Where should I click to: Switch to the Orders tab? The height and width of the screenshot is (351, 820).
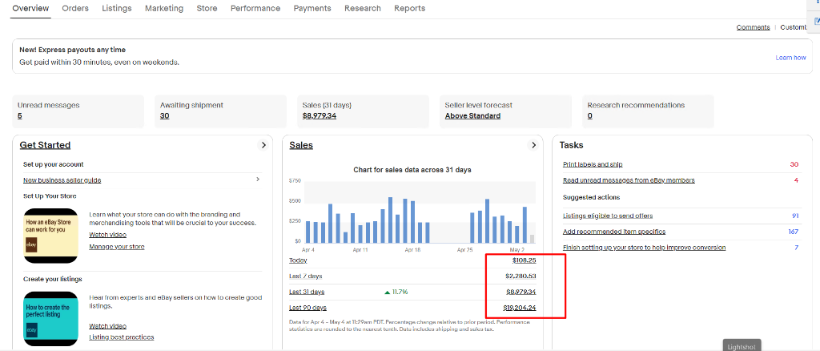(75, 8)
